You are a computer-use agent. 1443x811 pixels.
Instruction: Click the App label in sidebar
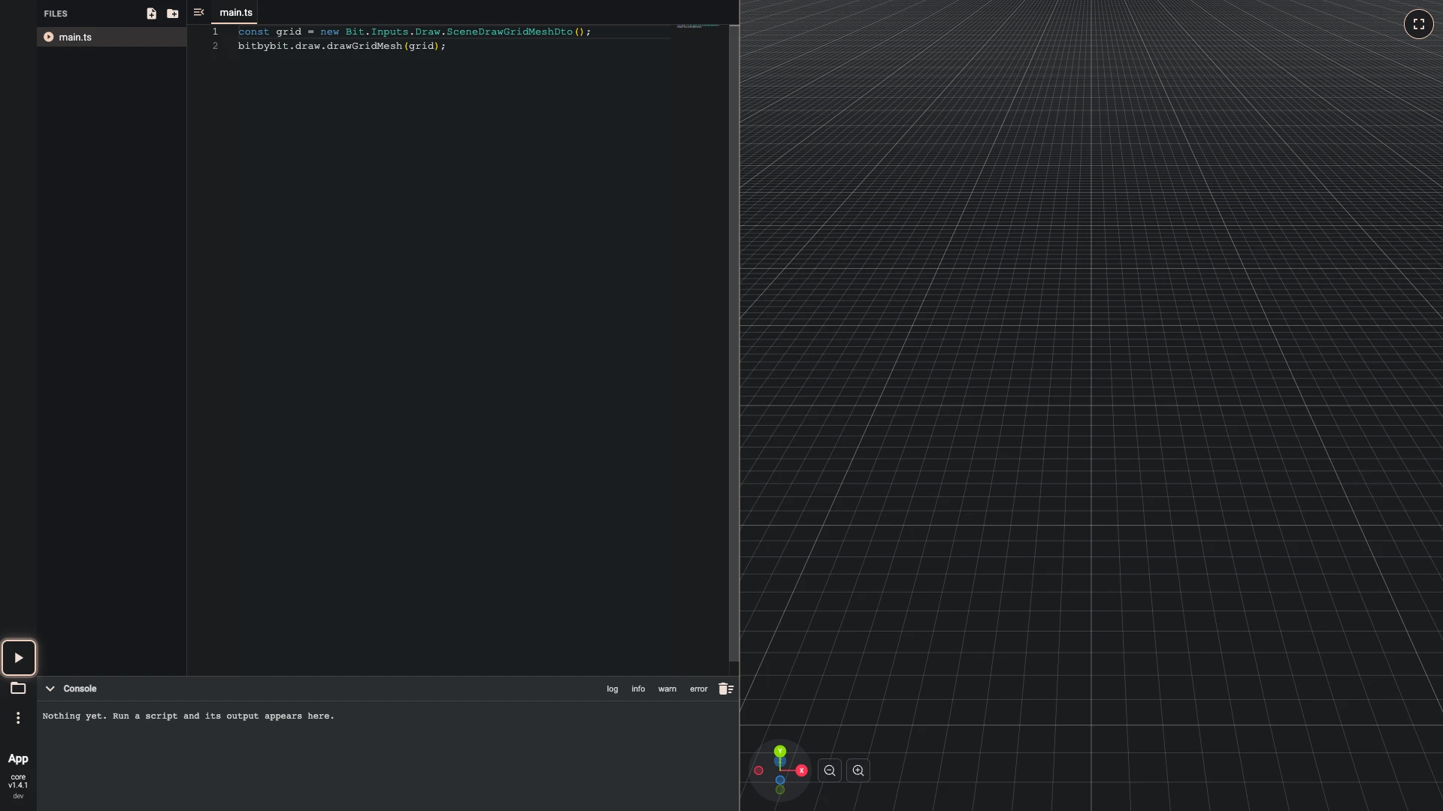(18, 759)
